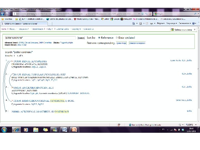
Task: Click the Copyright link in navigation
Action: pos(76,29)
